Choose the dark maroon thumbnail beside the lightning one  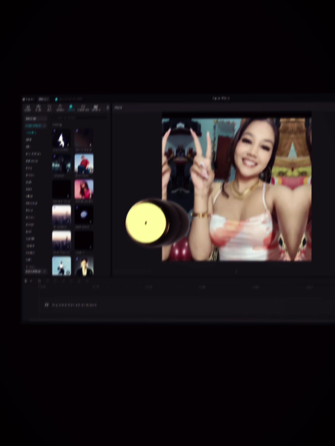tap(84, 138)
